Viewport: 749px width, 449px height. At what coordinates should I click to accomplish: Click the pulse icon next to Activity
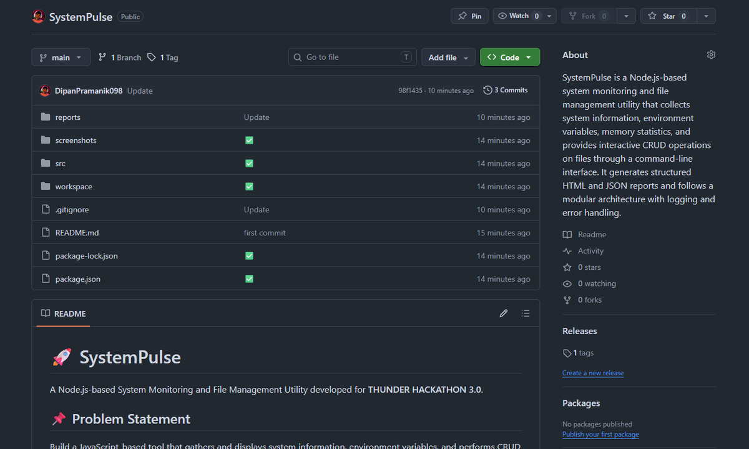[567, 251]
